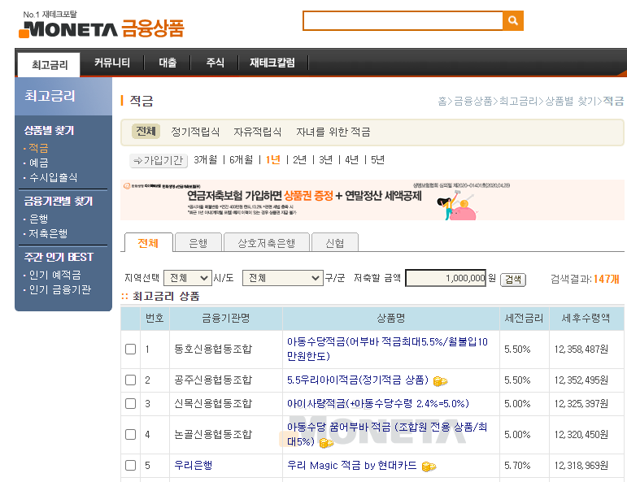Click the 연금저축보험 banner advertisement
The height and width of the screenshot is (482, 627).
pyautogui.click(x=372, y=200)
